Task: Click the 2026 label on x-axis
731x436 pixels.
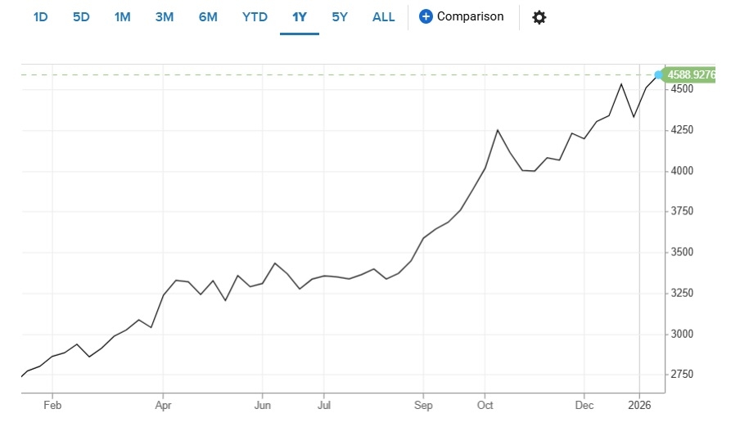Action: [639, 404]
